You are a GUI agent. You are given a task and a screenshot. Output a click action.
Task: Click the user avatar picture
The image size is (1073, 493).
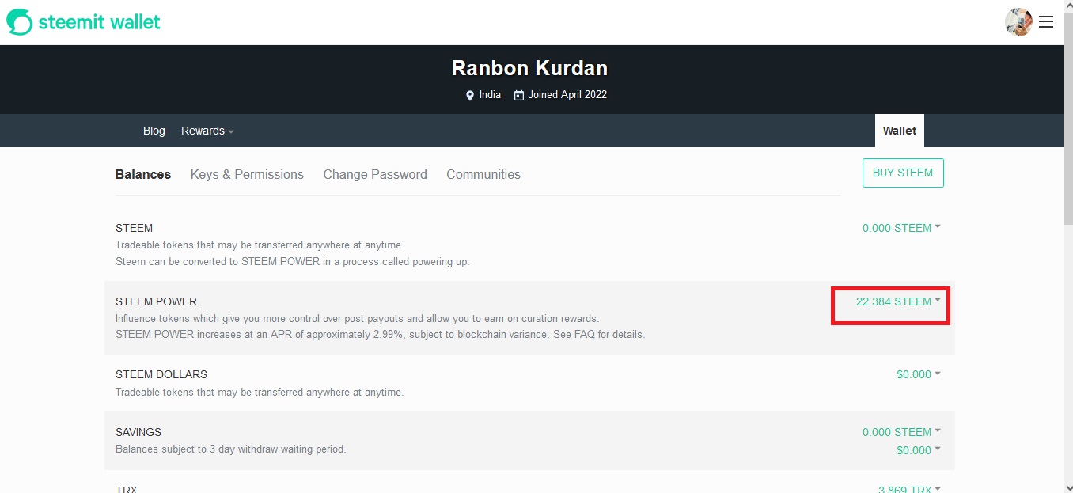click(x=1018, y=22)
